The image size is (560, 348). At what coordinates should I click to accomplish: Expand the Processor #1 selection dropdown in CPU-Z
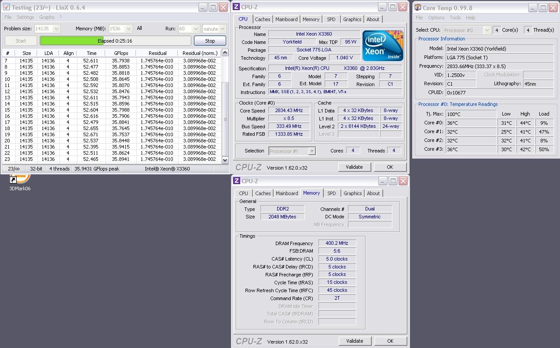(x=312, y=151)
